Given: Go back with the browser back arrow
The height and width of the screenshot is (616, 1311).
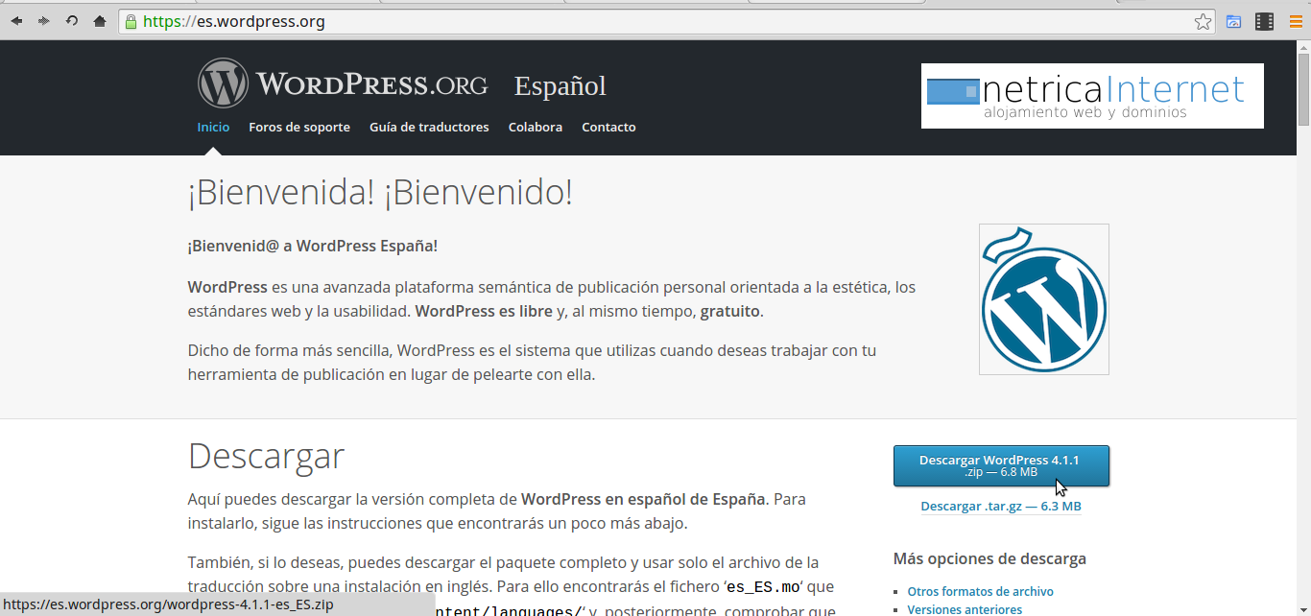Looking at the screenshot, I should 16,21.
